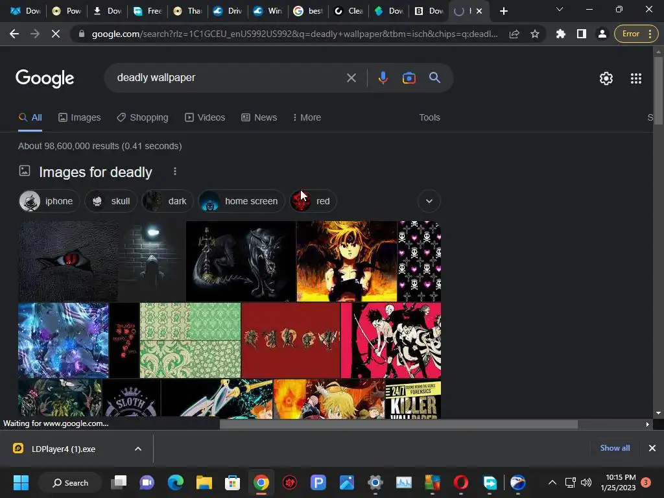The image size is (664, 498).
Task: Open the Chrome profile icon
Action: [602, 34]
